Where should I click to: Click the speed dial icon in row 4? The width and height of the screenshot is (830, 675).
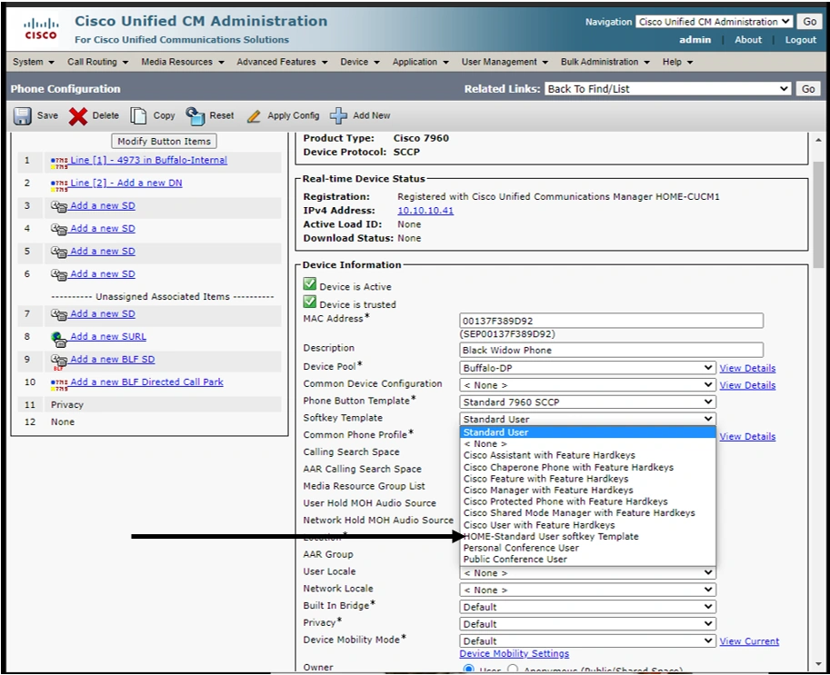pos(59,229)
